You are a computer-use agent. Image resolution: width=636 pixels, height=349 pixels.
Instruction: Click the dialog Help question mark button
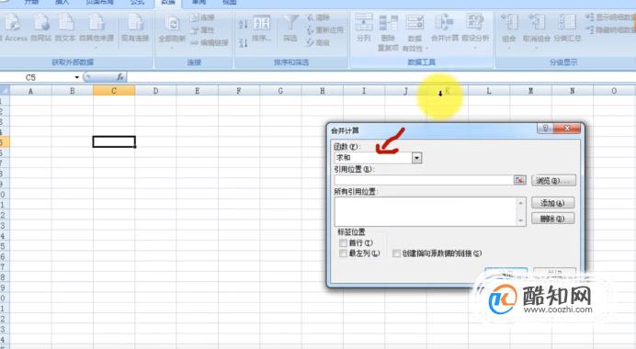tap(545, 129)
